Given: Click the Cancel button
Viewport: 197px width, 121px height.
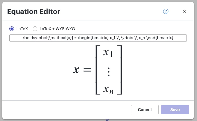Looking at the screenshot, I should pyautogui.click(x=144, y=110).
